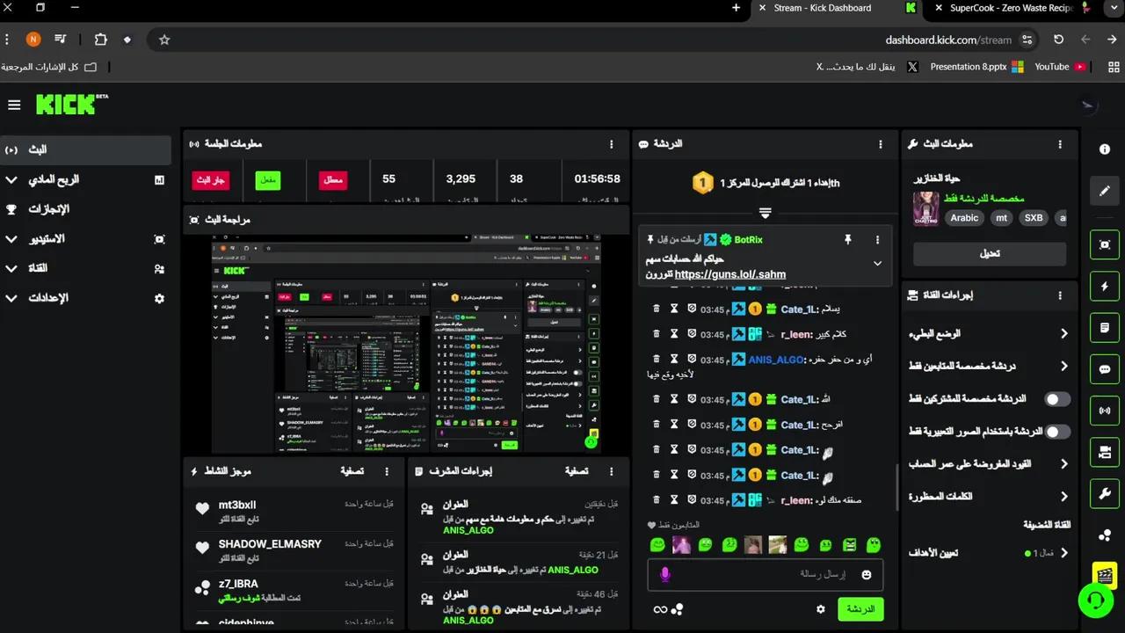Image resolution: width=1125 pixels, height=633 pixels.
Task: Expand followers-only chat option chevron
Action: 1063,367
